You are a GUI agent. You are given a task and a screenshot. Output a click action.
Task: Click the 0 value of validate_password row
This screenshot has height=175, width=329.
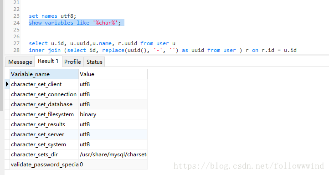[113, 165]
